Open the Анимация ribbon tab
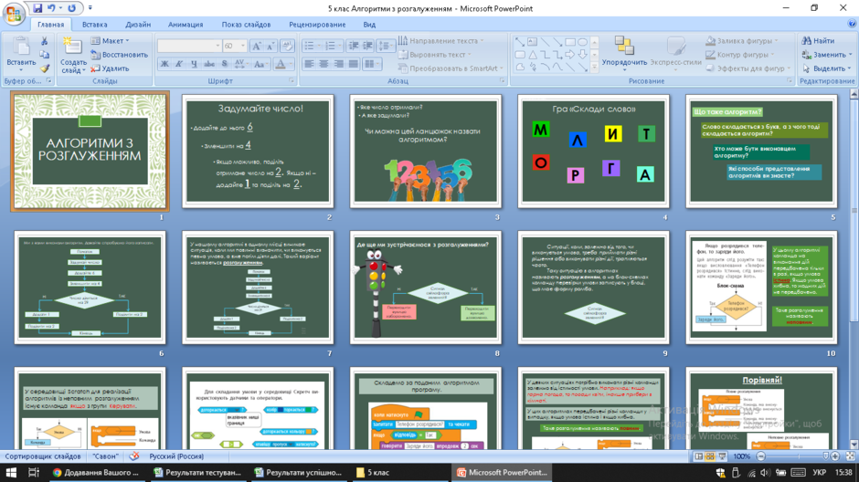 click(x=186, y=25)
